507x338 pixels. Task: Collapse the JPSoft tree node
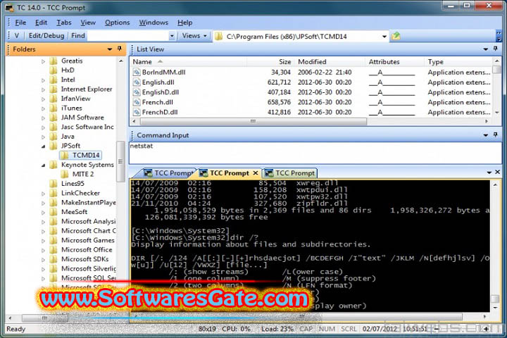point(43,146)
